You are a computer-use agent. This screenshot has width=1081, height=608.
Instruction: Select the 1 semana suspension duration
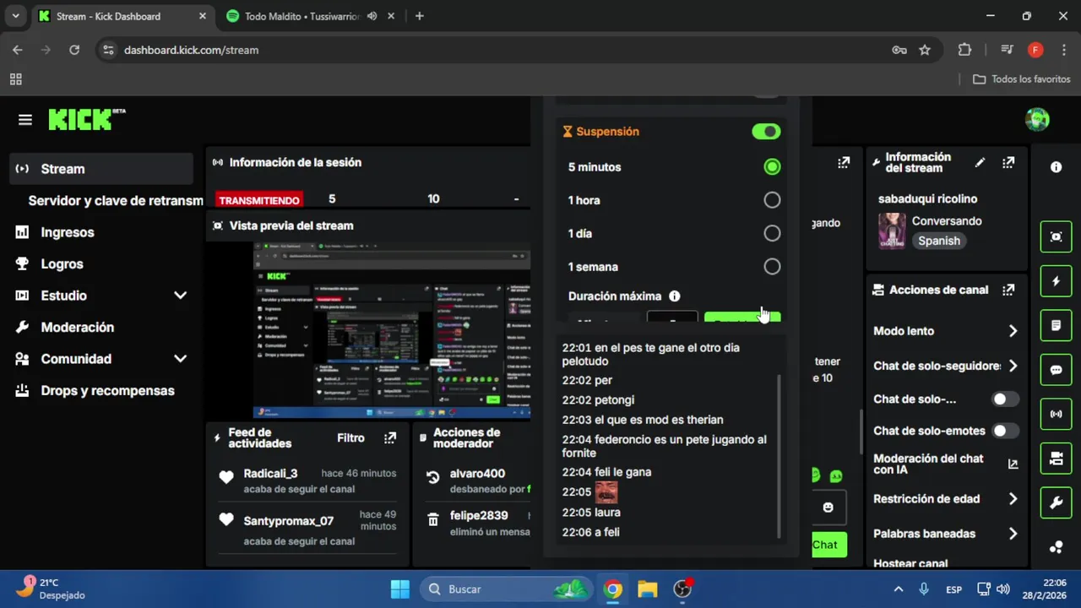(772, 267)
